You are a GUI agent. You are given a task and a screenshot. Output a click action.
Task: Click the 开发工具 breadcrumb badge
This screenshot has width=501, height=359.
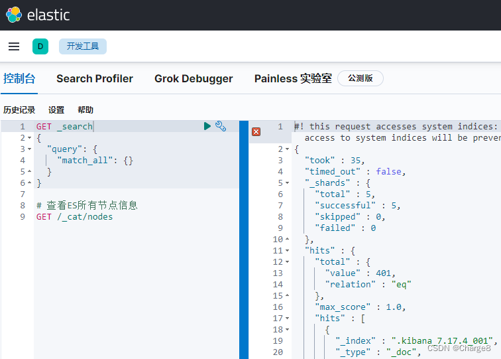click(x=83, y=46)
